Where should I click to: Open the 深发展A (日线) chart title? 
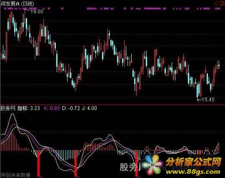coord(17,4)
